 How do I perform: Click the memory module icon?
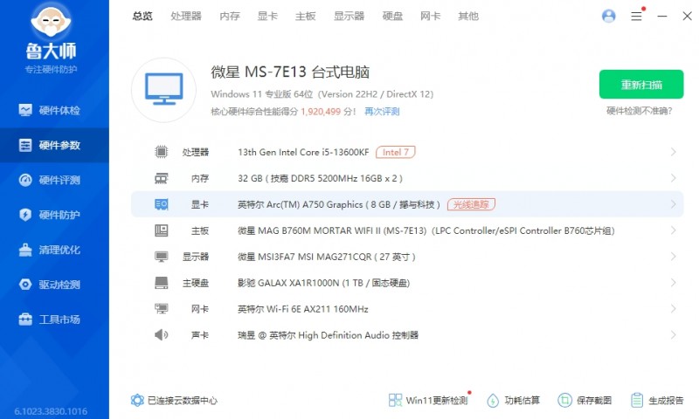[161, 178]
